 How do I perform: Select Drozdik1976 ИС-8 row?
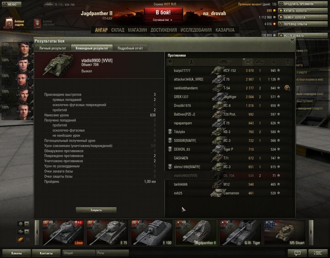coord(230,106)
